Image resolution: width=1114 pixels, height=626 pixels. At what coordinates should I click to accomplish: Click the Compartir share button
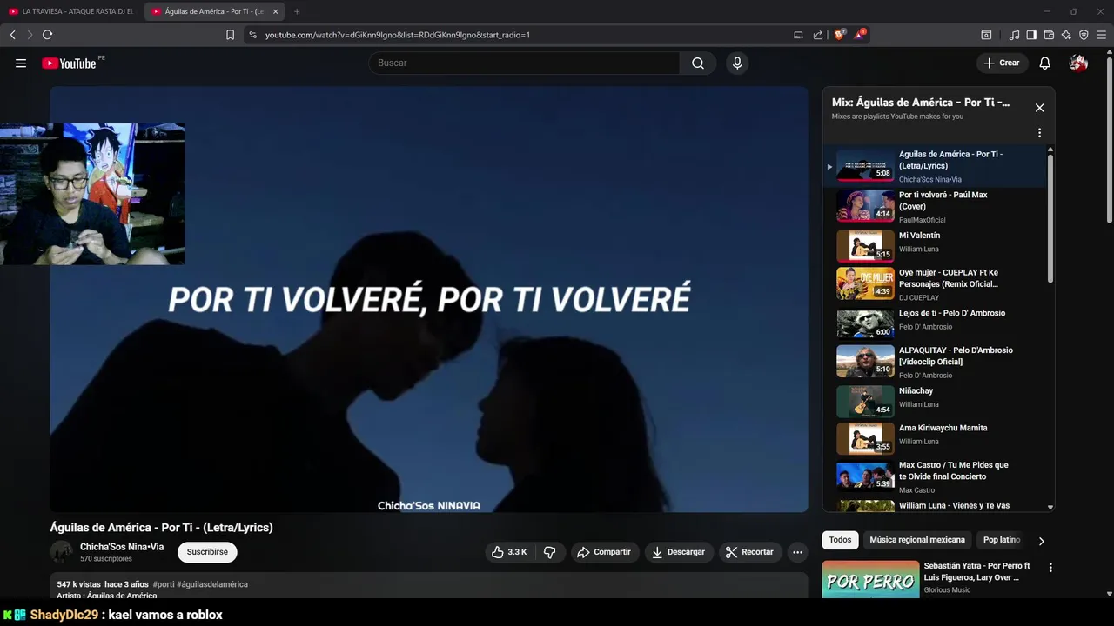605,552
